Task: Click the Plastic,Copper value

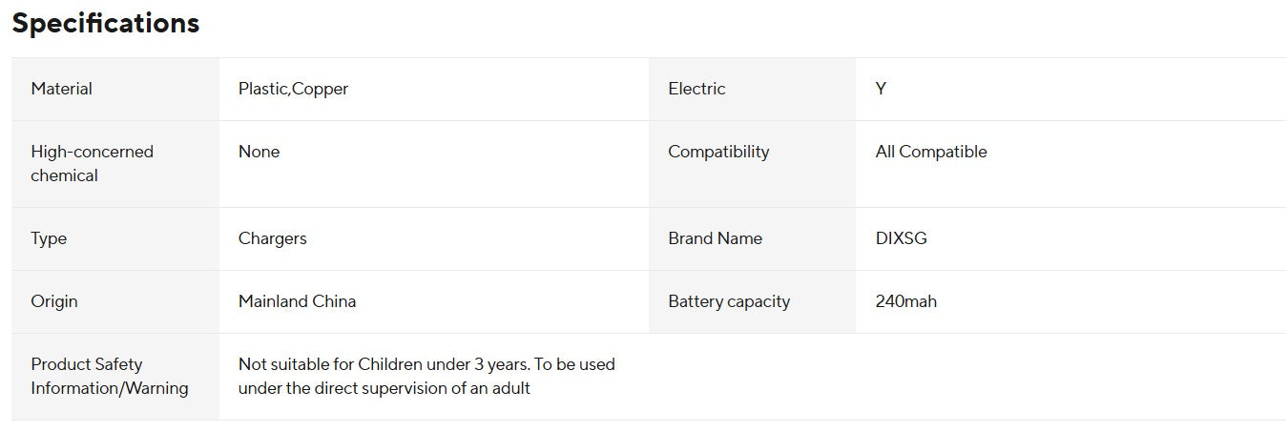Action: point(294,89)
